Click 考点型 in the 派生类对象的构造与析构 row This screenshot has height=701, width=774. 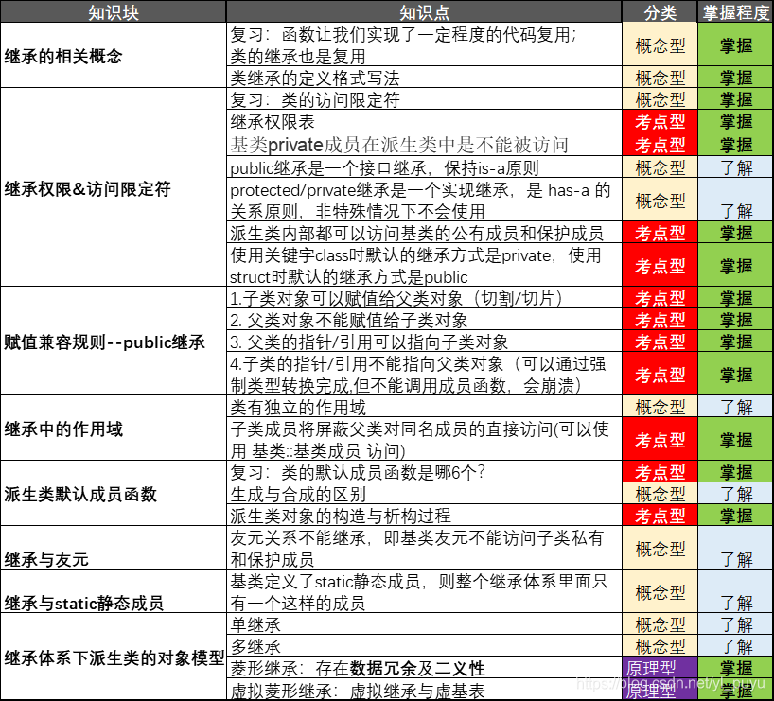pos(660,515)
